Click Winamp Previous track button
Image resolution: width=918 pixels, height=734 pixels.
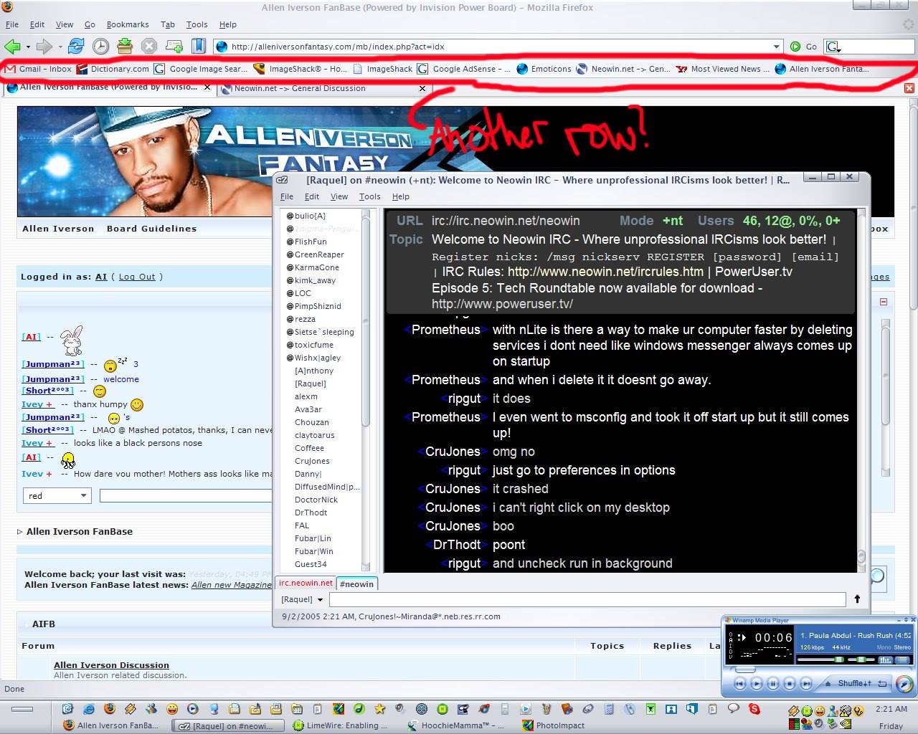tap(740, 684)
